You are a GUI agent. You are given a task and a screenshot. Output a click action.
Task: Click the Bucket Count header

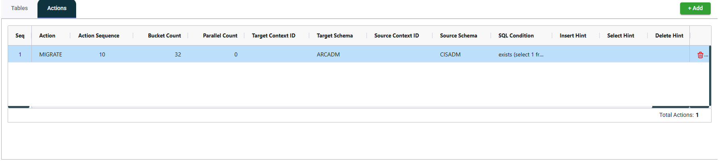164,35
